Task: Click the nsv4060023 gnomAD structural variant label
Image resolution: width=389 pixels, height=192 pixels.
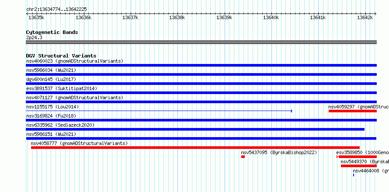Action: click(75, 61)
